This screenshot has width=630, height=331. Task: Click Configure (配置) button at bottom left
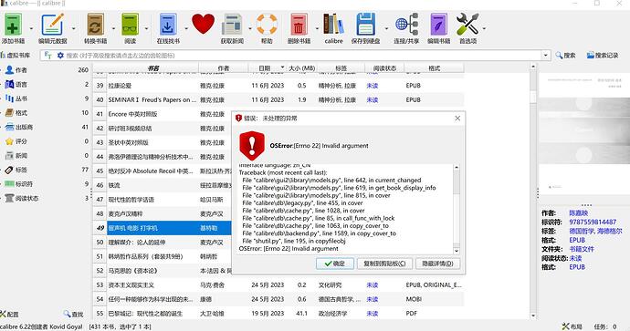click(x=10, y=315)
